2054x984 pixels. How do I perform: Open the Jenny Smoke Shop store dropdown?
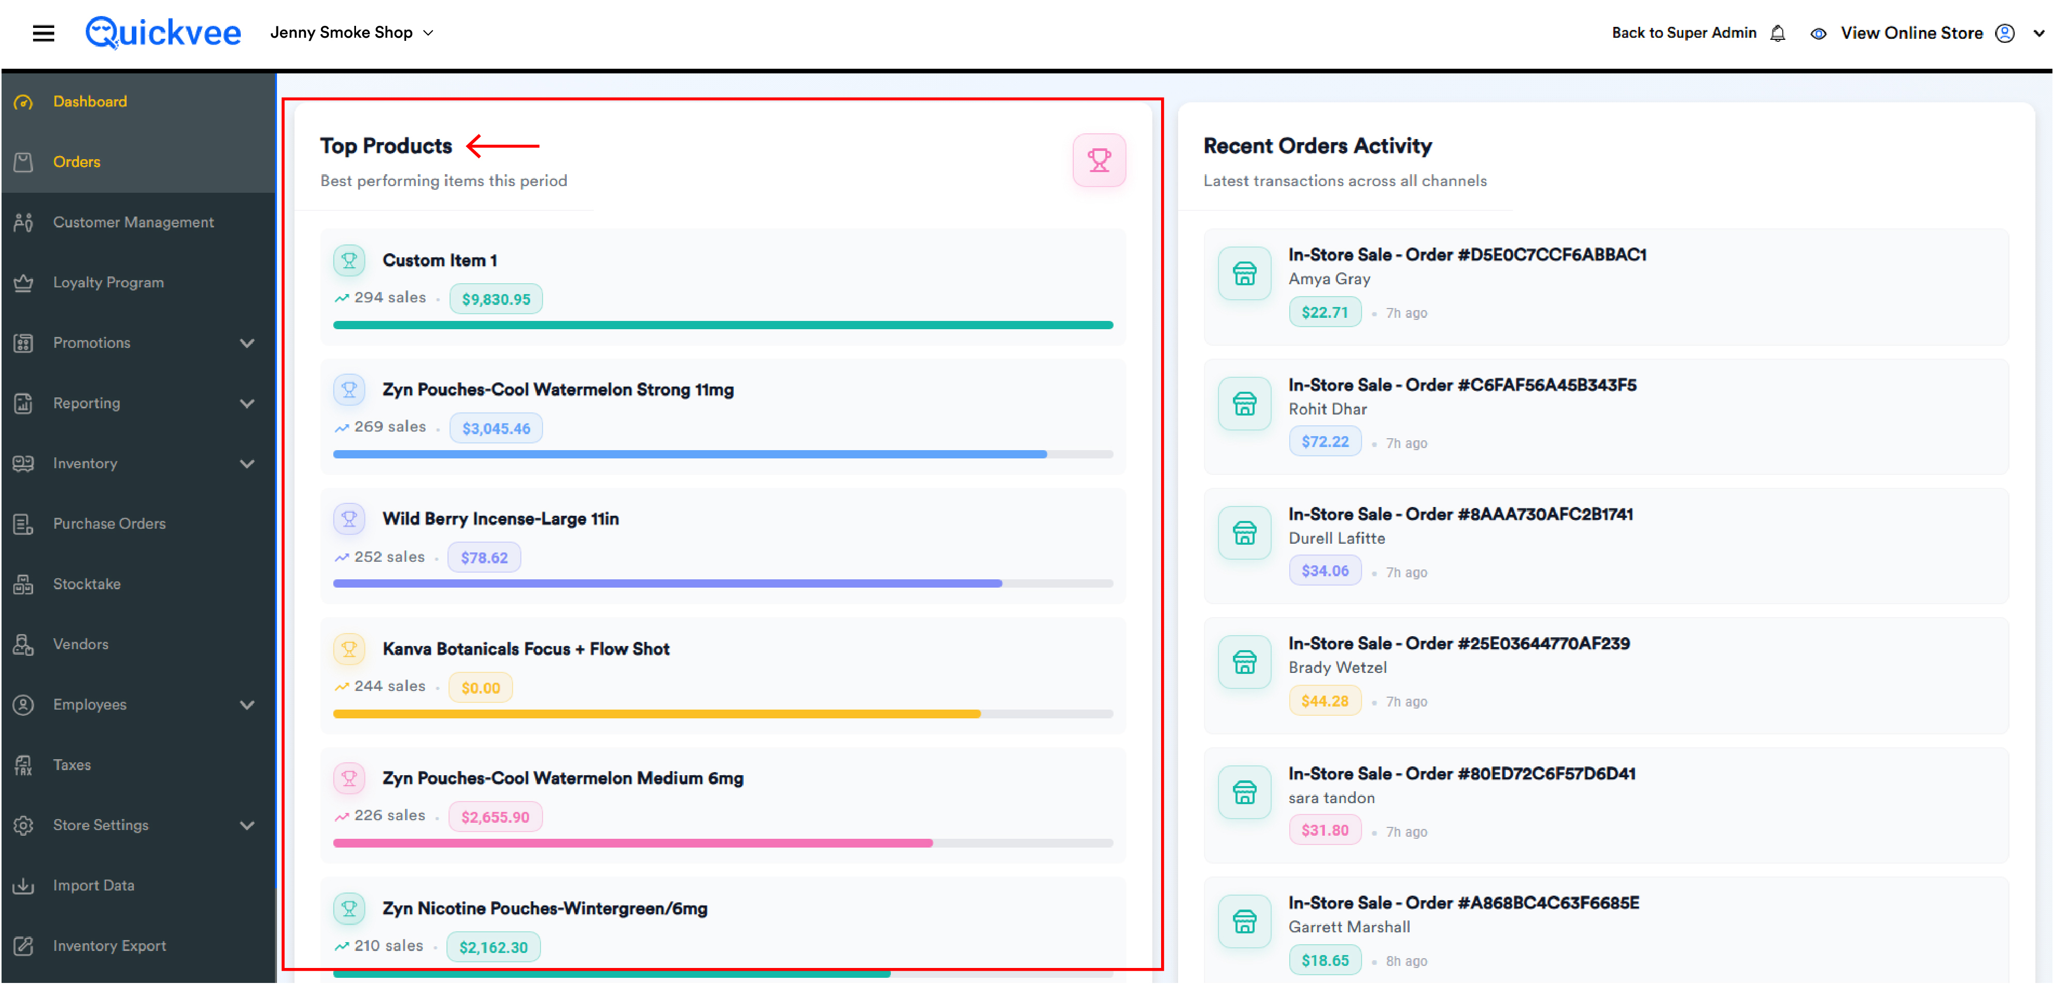point(352,33)
